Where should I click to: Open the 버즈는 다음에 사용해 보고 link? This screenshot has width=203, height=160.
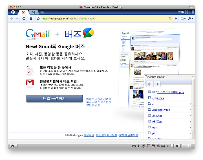[x=98, y=102]
